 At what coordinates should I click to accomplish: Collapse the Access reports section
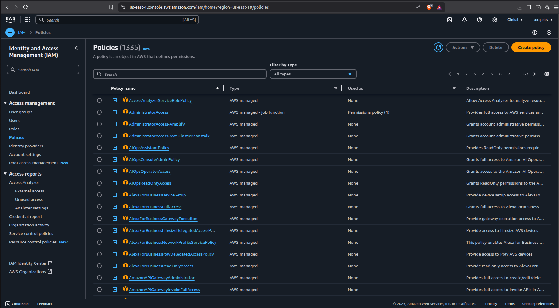coord(5,174)
